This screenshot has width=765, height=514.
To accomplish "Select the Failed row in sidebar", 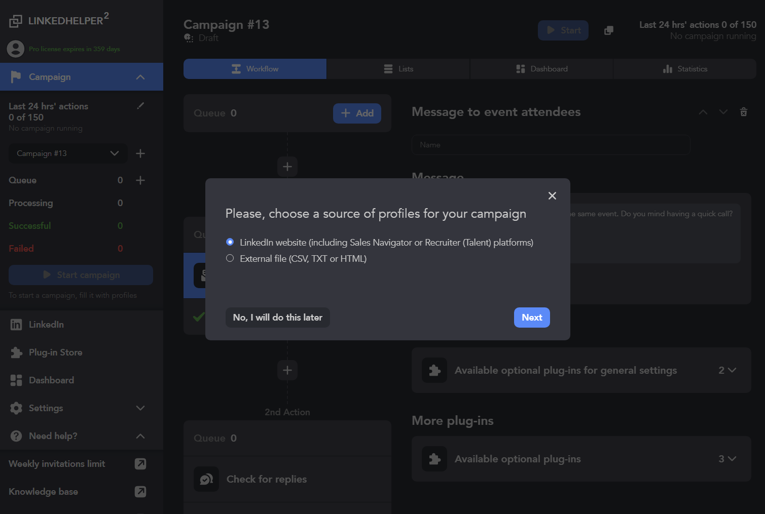I will (x=66, y=249).
